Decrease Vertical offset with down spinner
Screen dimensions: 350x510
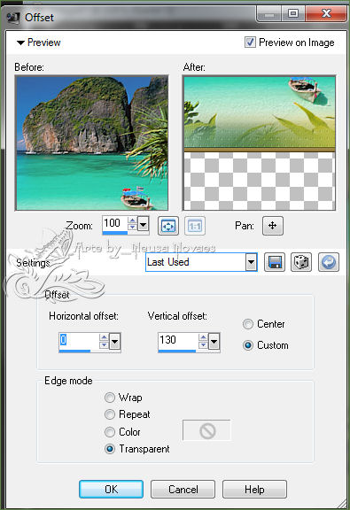(203, 344)
